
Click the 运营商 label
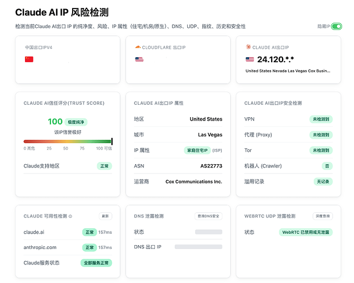141,182
